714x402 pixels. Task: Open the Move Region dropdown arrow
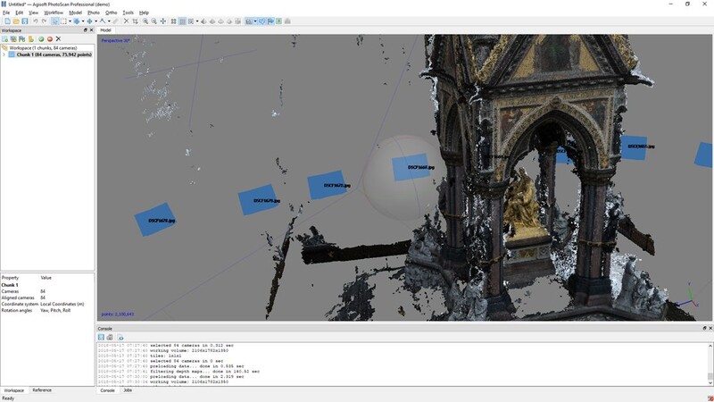[x=83, y=21]
